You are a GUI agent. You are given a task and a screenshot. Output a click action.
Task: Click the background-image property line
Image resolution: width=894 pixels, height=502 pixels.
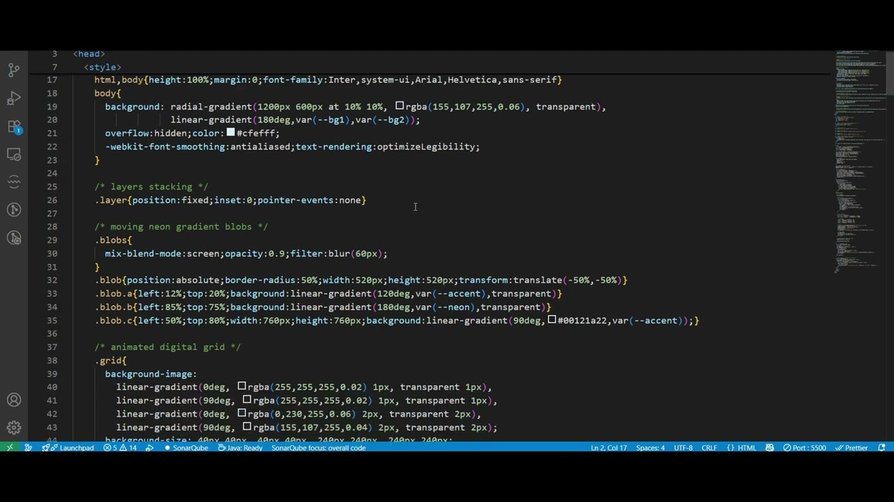151,374
